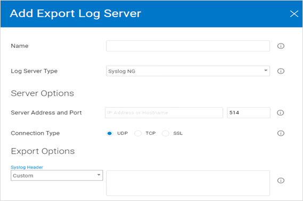Focus the IP Address or Hostname field
Viewport: 303px width, 201px height.
(x=164, y=112)
